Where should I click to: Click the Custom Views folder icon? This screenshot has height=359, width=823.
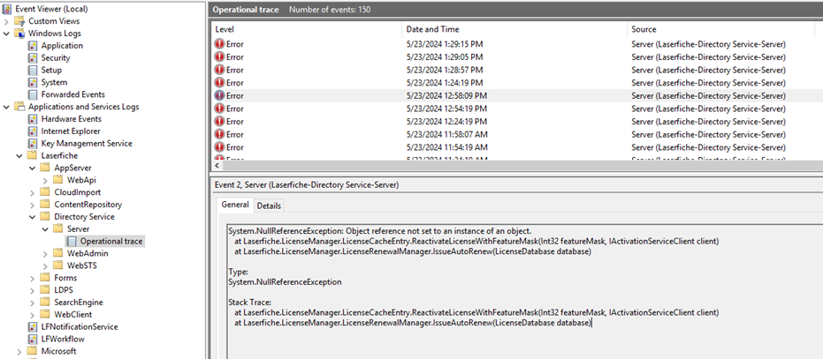tap(19, 21)
